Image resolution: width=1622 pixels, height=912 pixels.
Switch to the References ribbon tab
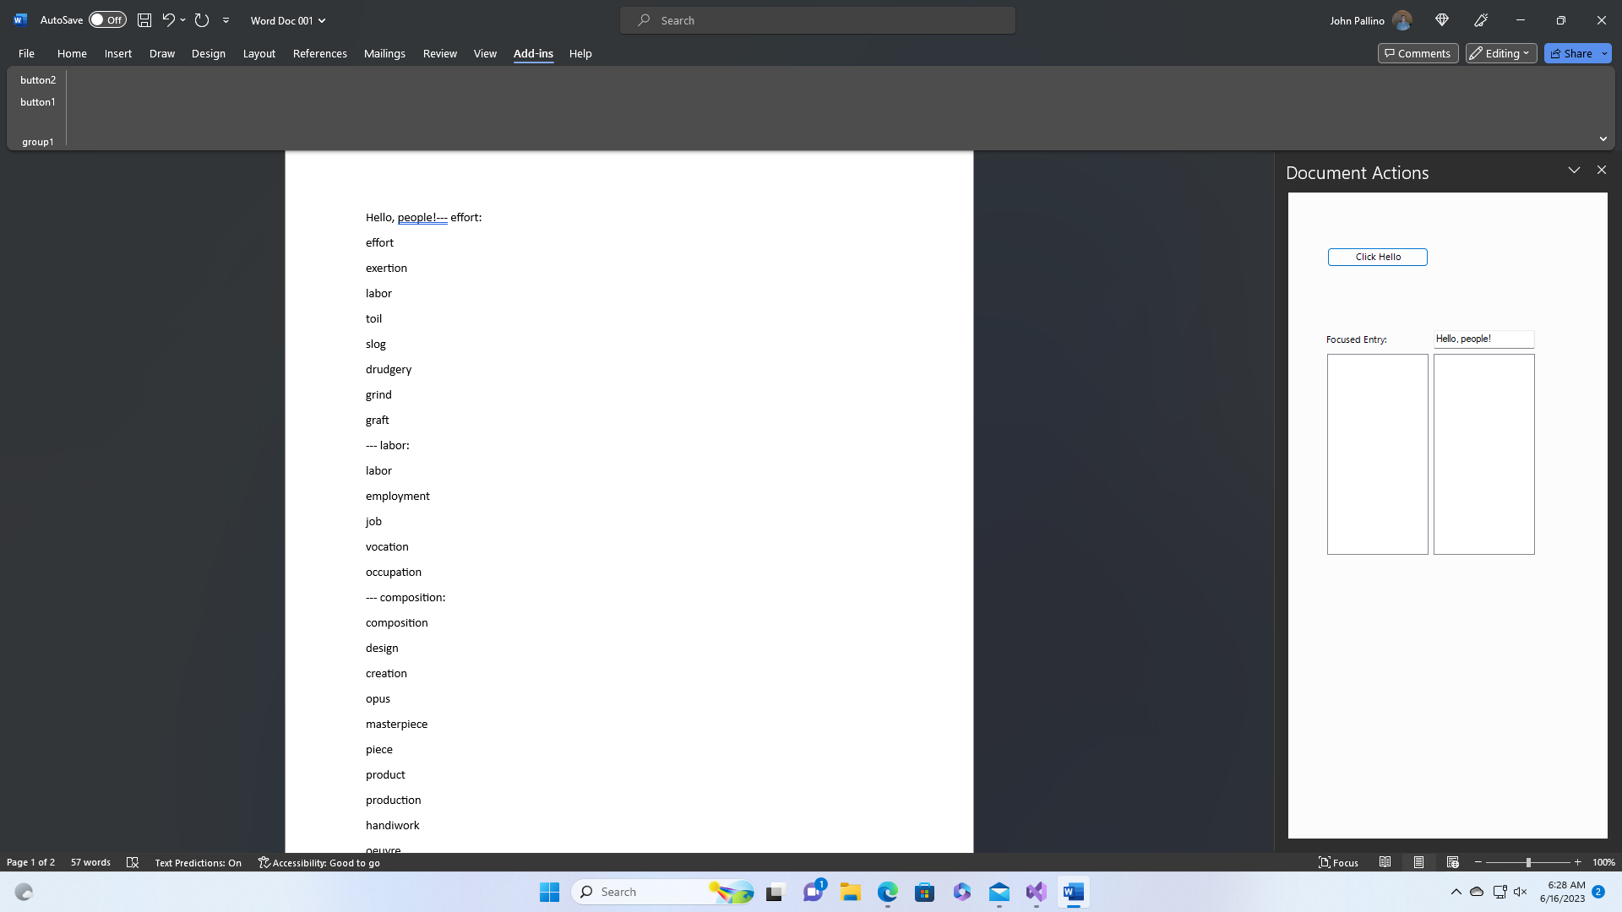319,52
